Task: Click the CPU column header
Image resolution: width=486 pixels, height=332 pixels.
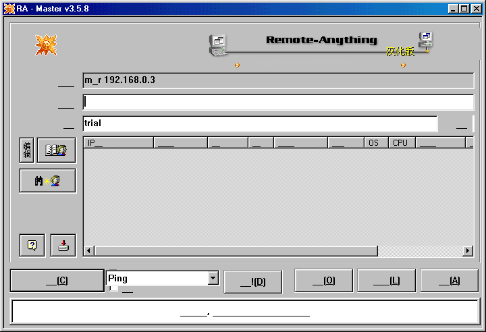Action: click(x=400, y=143)
